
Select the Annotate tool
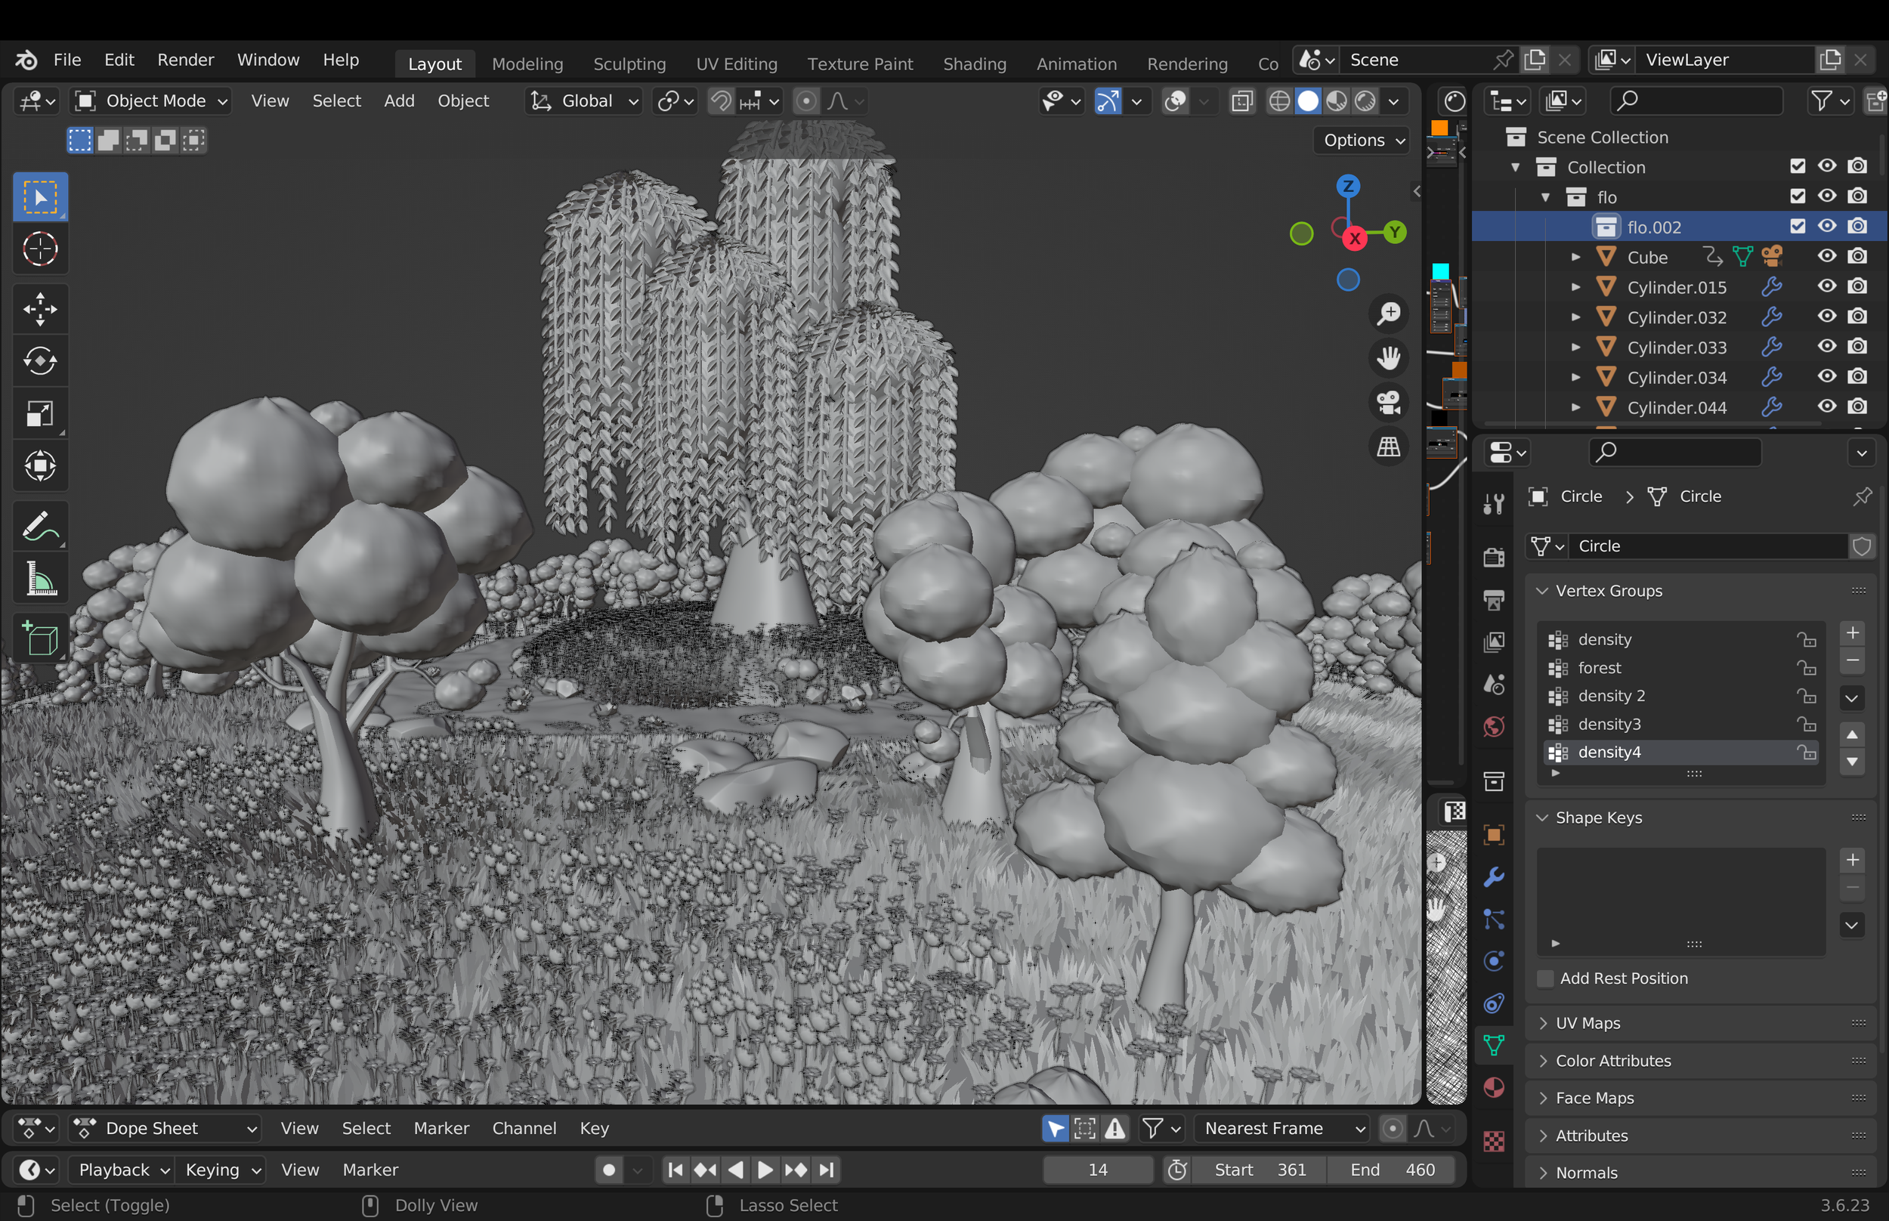click(39, 527)
